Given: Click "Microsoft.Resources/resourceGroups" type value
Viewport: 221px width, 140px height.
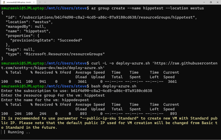Looking at the screenshot, I should click(x=64, y=54).
